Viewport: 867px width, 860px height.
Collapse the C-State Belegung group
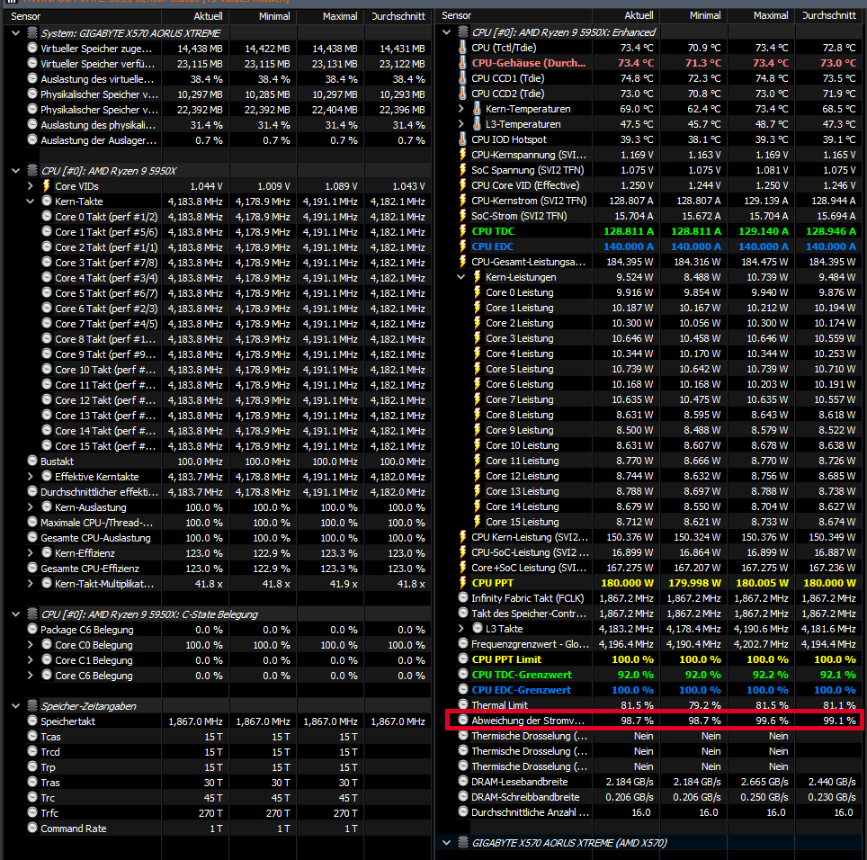coord(15,614)
